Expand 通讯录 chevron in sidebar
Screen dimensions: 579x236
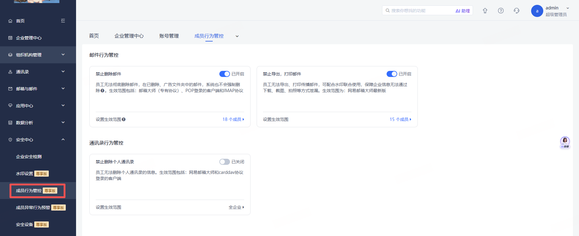[63, 71]
